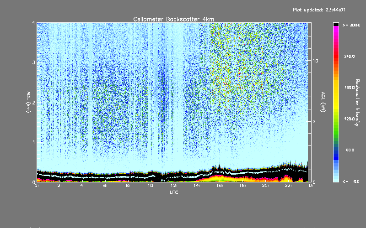This screenshot has height=228, width=366.
Task: Click the "18:" UTC hour tick
Action: coord(242,186)
